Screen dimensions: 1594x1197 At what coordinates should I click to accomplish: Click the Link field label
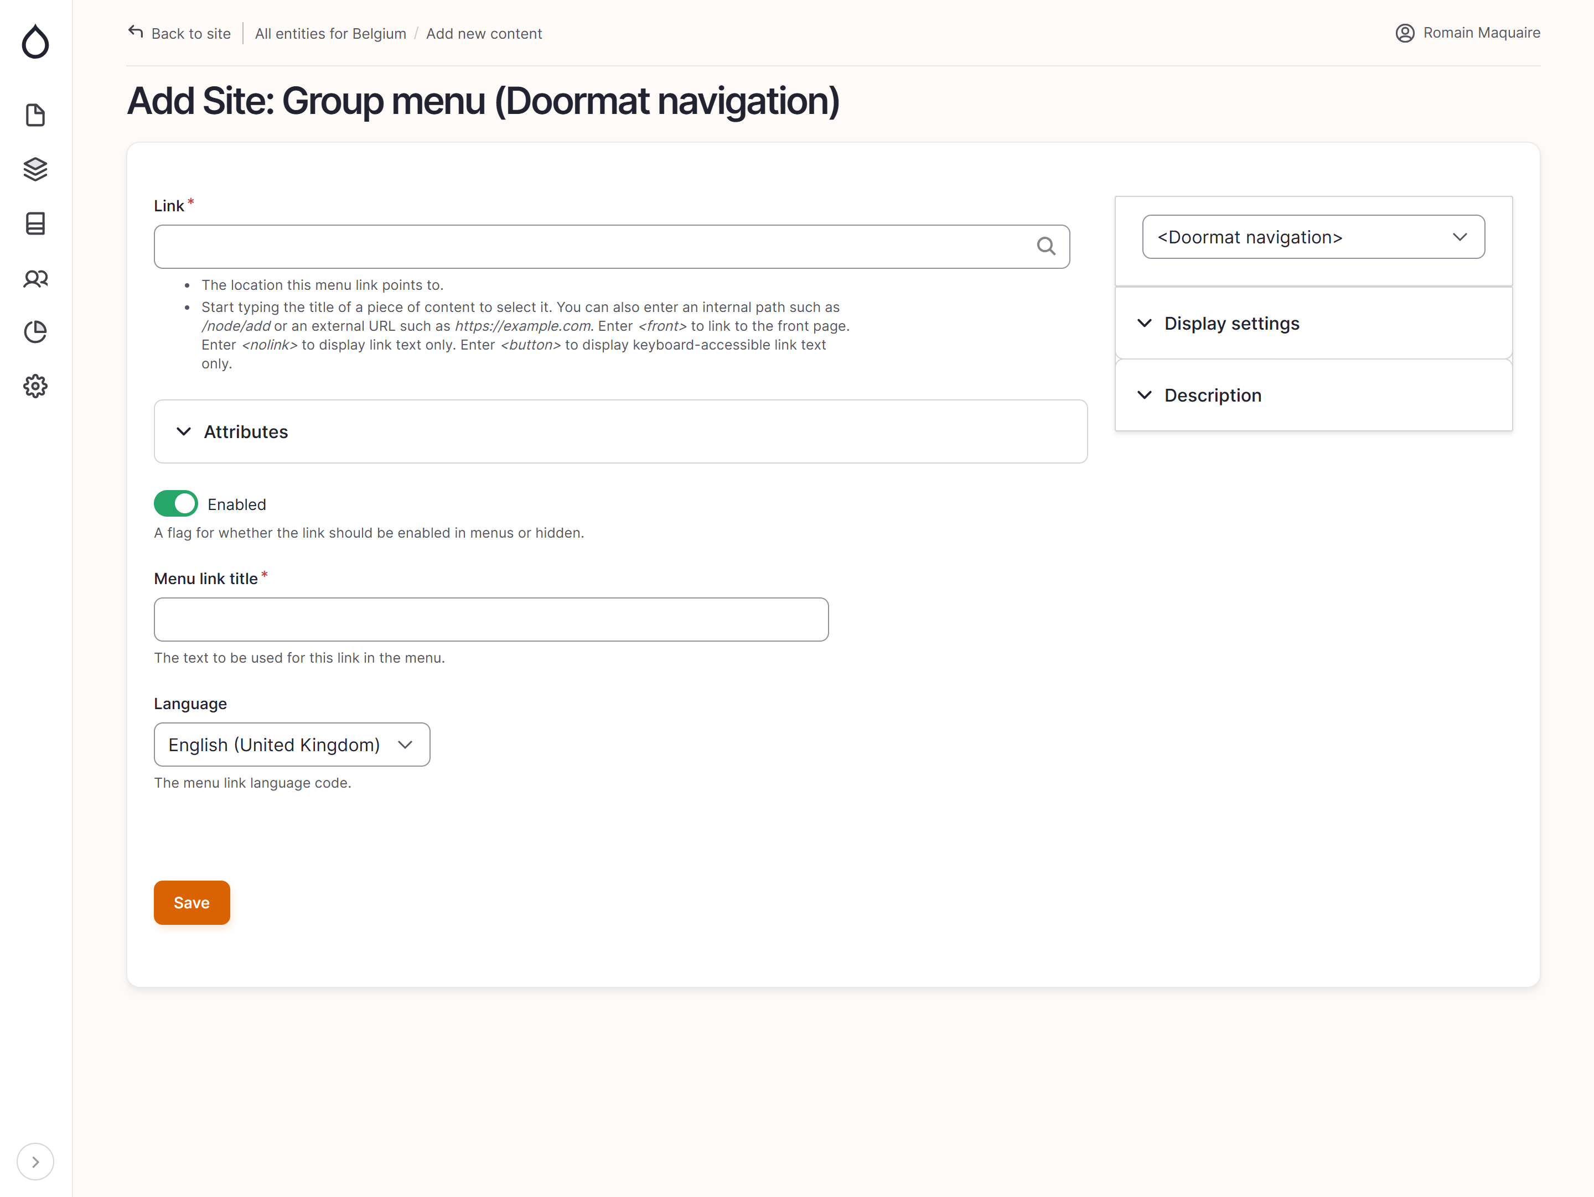coord(169,206)
